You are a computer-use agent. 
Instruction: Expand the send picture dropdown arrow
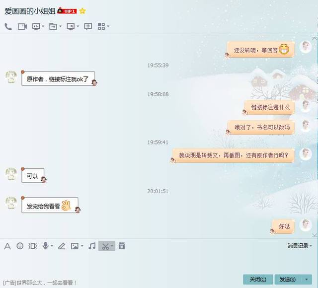[x=82, y=246]
